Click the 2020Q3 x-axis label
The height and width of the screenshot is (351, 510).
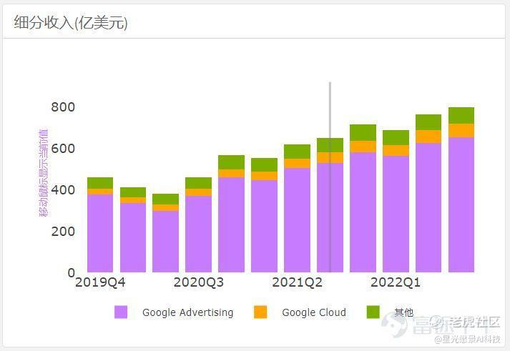tap(199, 282)
